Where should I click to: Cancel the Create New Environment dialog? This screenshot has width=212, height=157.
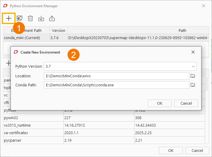[186, 103]
